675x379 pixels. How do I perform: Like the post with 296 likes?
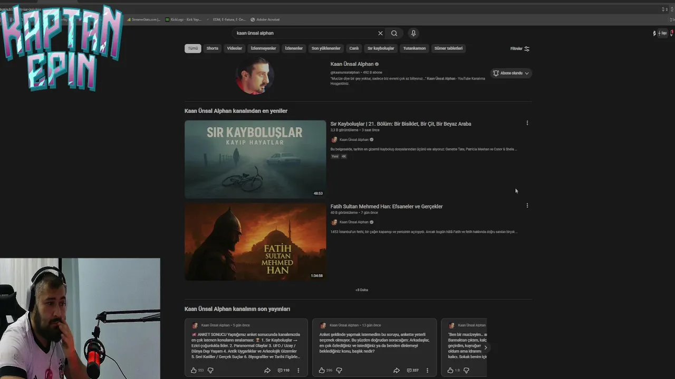tap(322, 371)
